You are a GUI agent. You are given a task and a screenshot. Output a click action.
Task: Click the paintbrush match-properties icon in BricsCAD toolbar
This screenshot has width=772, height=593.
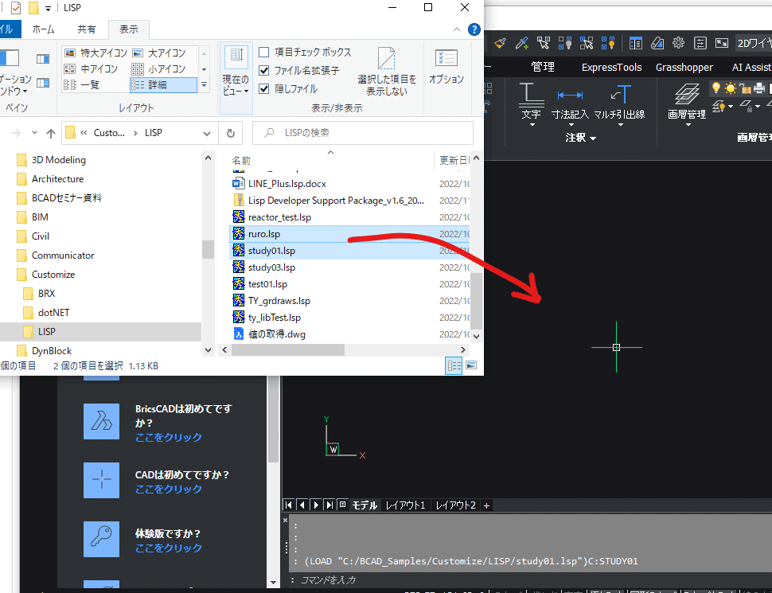pyautogui.click(x=501, y=43)
